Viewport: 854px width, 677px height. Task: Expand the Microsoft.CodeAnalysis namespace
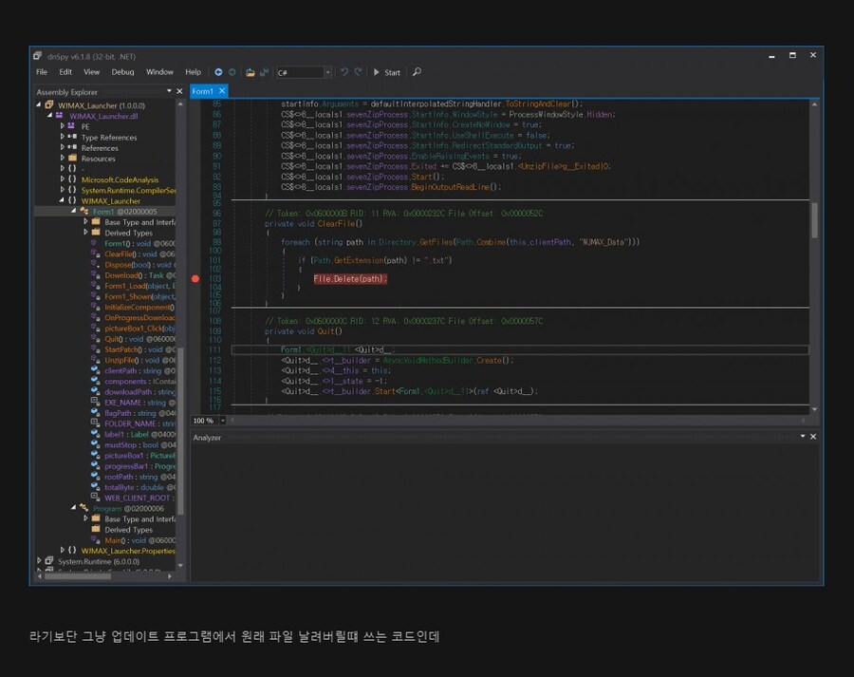(x=62, y=179)
